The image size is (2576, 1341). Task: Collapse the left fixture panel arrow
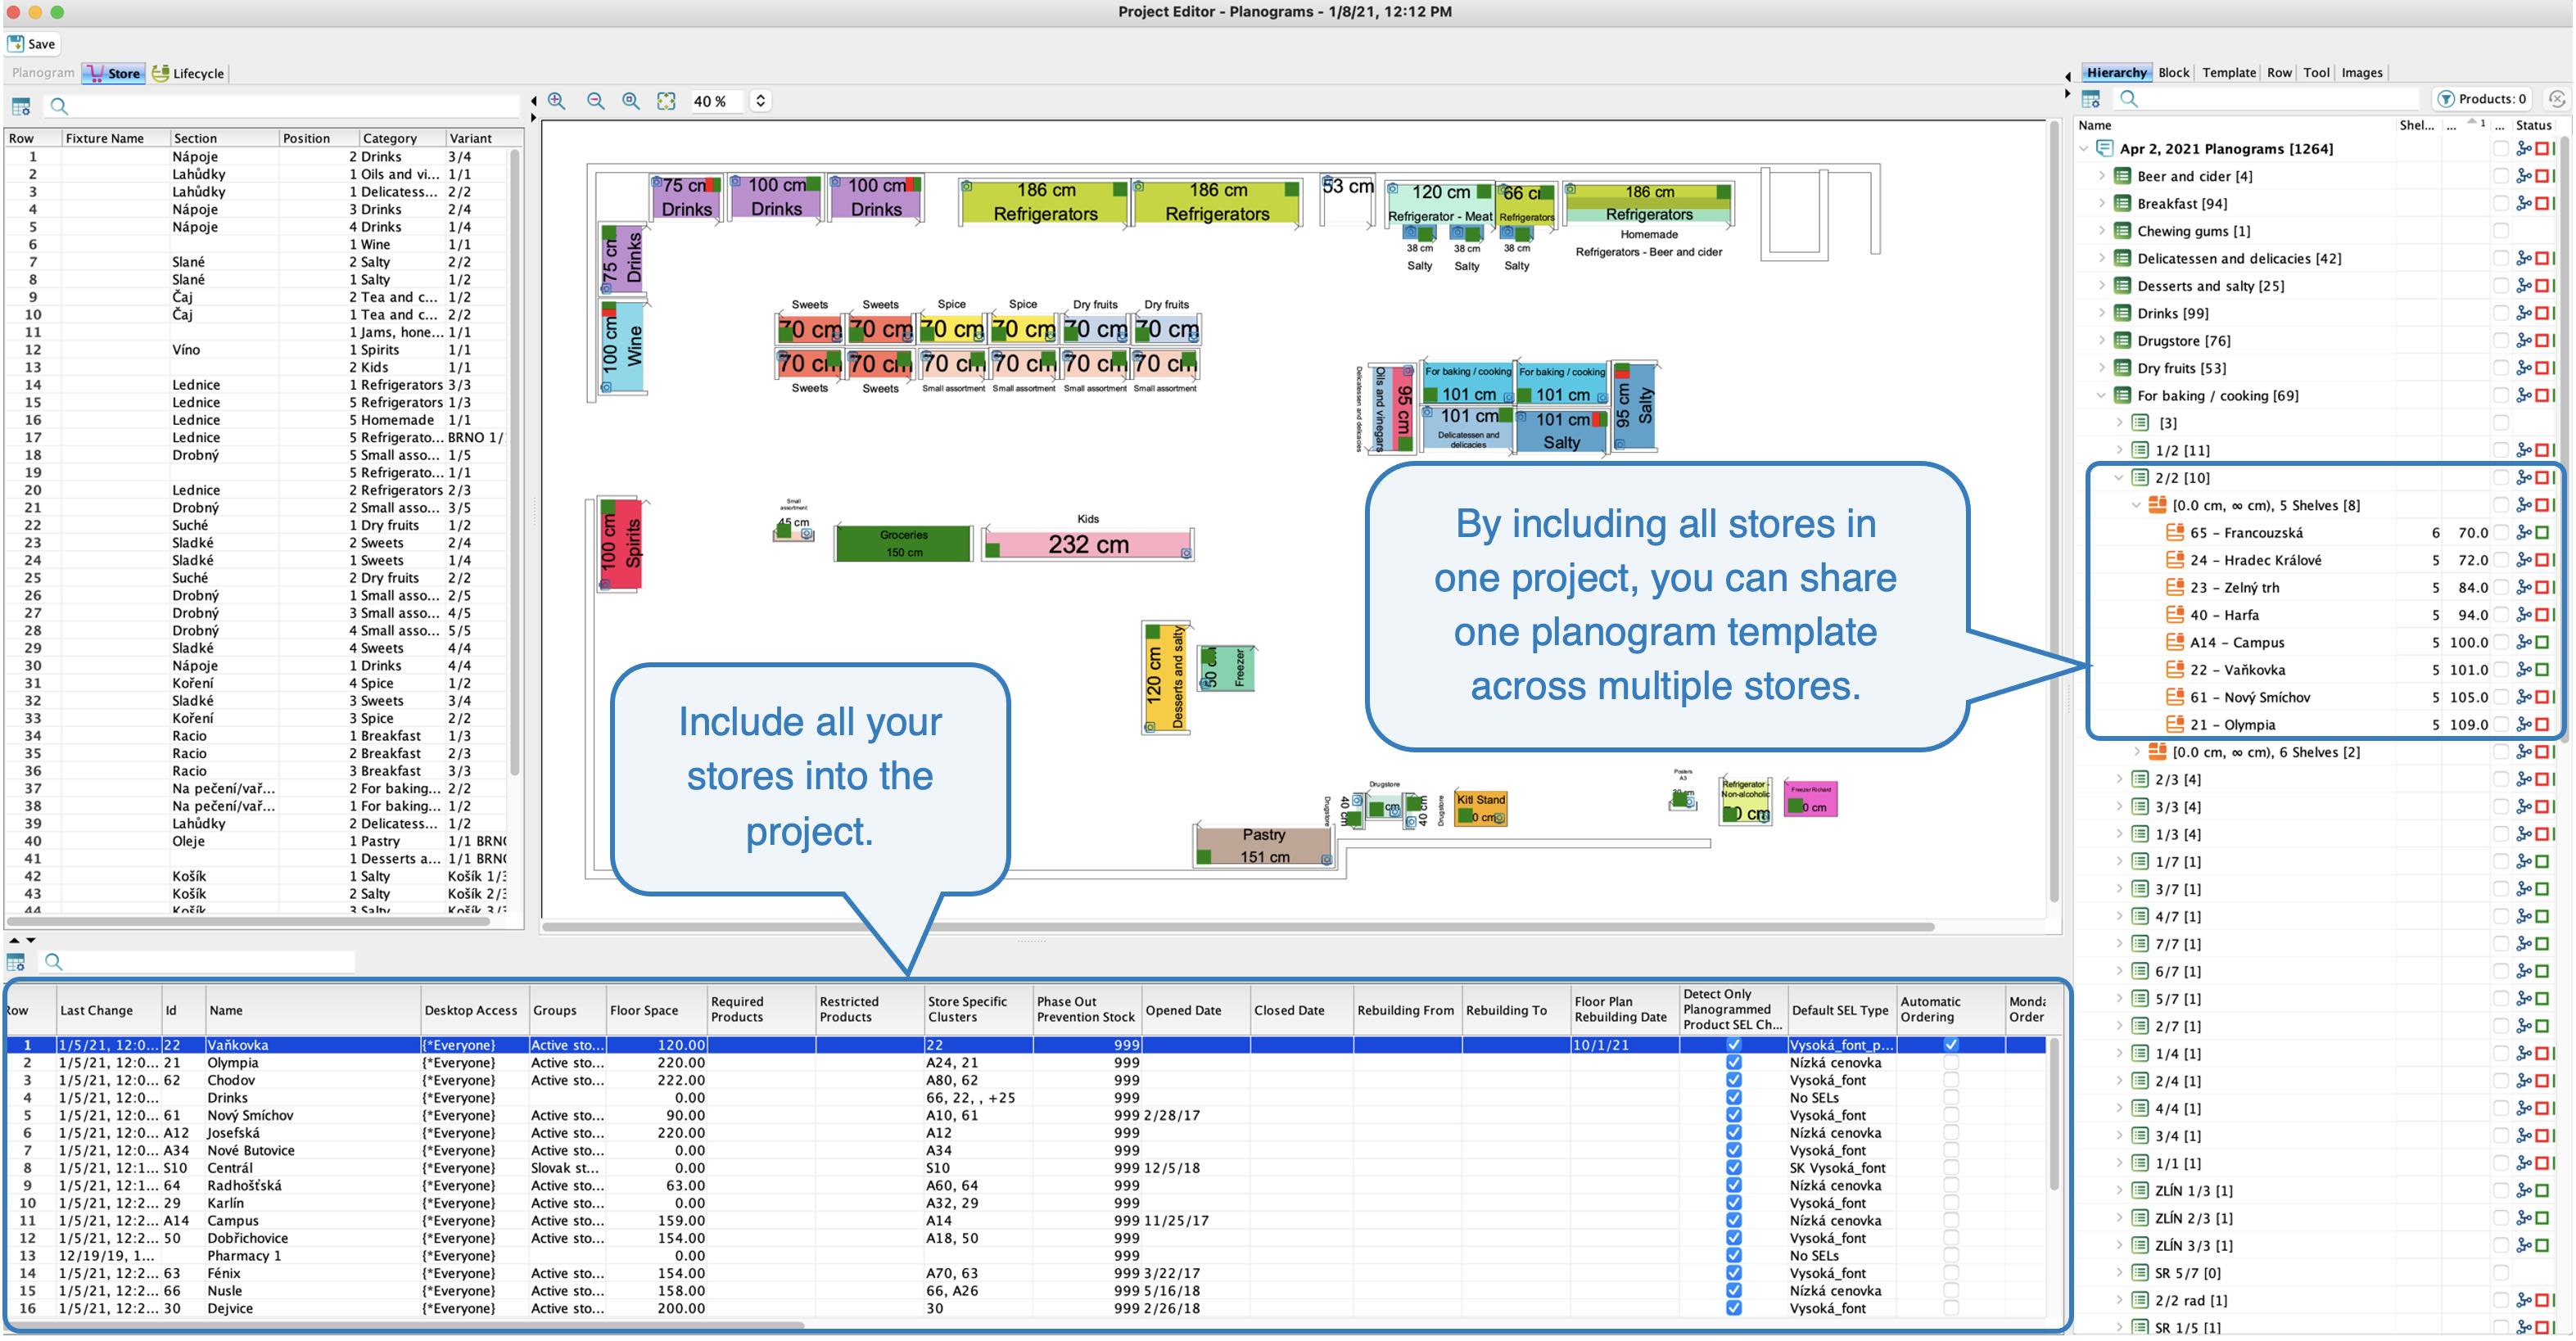[533, 101]
